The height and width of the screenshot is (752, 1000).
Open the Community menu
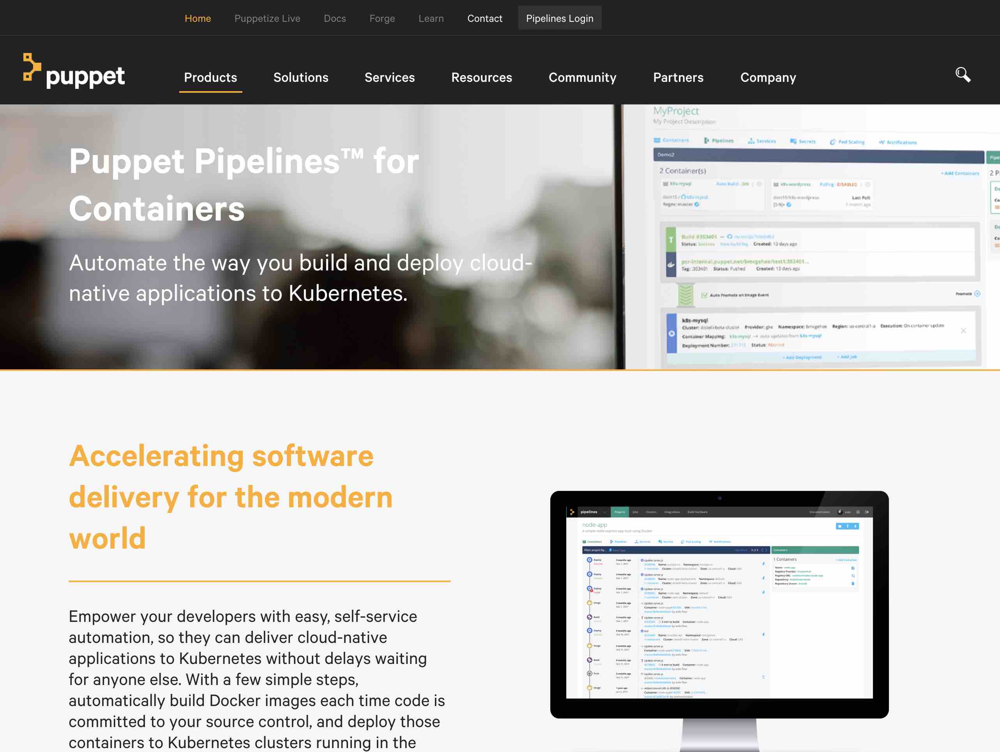click(x=582, y=77)
